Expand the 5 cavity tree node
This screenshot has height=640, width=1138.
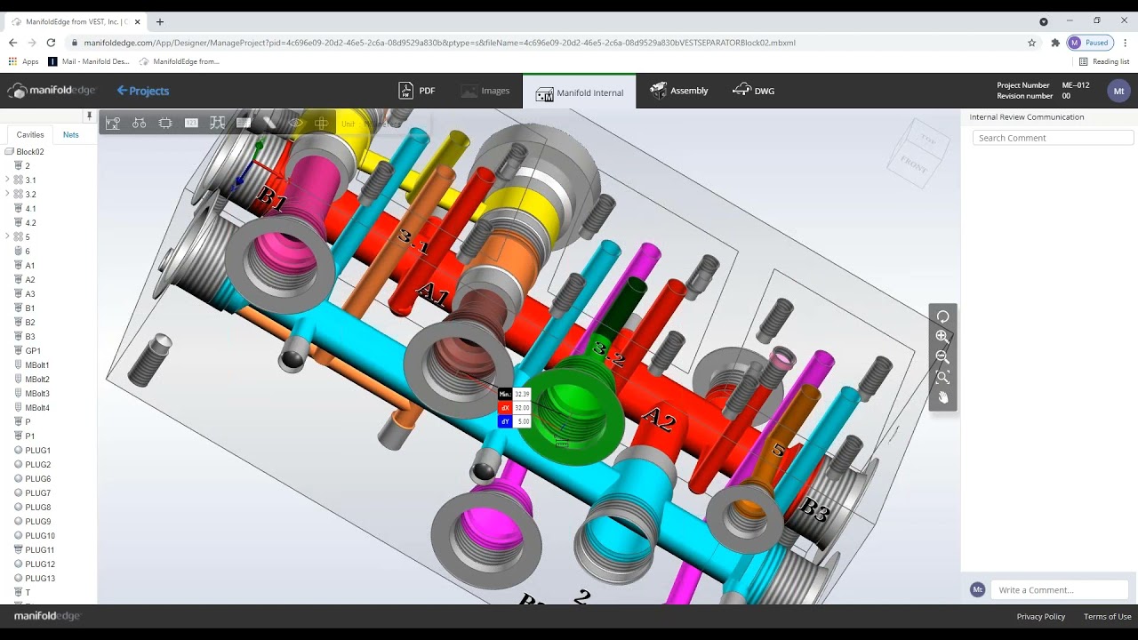point(8,236)
